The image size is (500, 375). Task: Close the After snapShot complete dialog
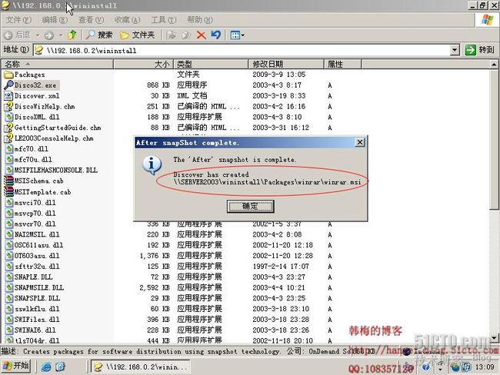pyautogui.click(x=360, y=142)
